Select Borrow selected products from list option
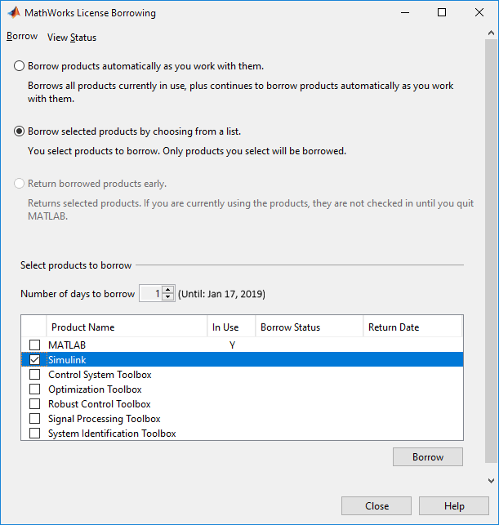Image resolution: width=499 pixels, height=525 pixels. (19, 131)
